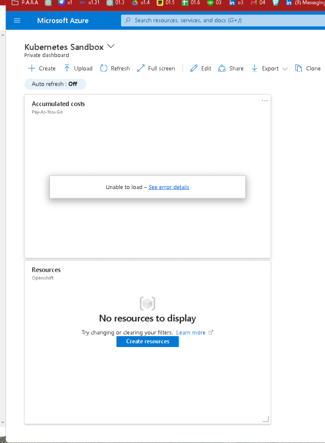The height and width of the screenshot is (443, 325).
Task: Open the 01.6 bookmark
Action: click(x=191, y=3)
